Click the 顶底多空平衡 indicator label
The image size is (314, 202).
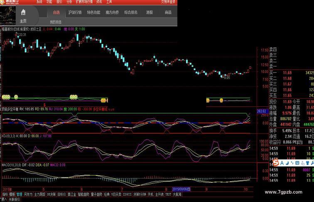tap(10, 109)
